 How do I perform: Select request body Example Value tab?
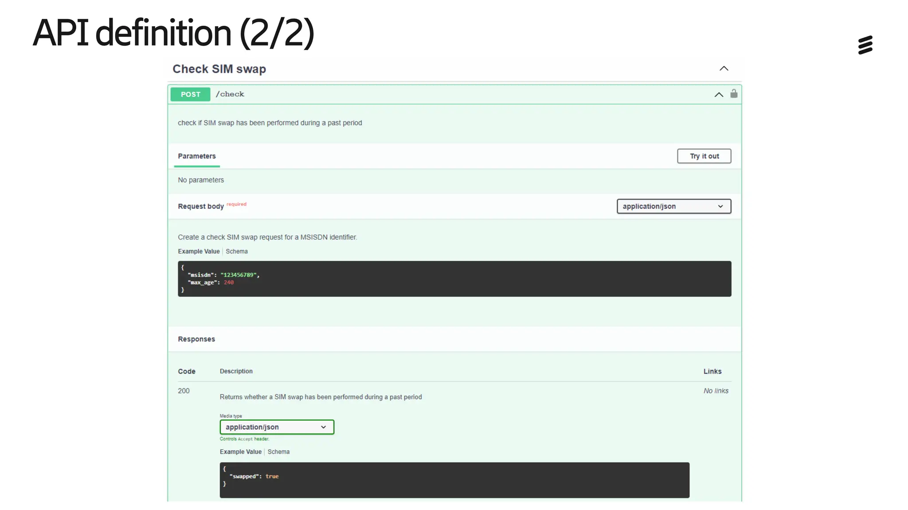pyautogui.click(x=199, y=251)
